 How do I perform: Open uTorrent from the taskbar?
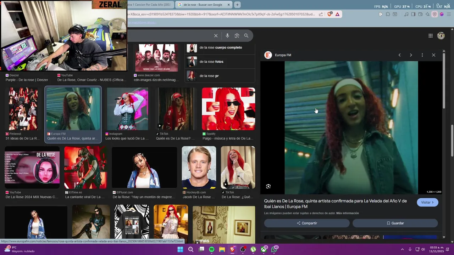click(253, 249)
